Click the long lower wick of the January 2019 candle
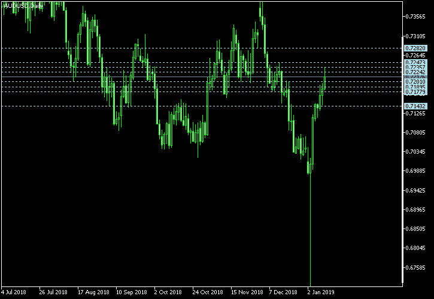 tap(310, 230)
